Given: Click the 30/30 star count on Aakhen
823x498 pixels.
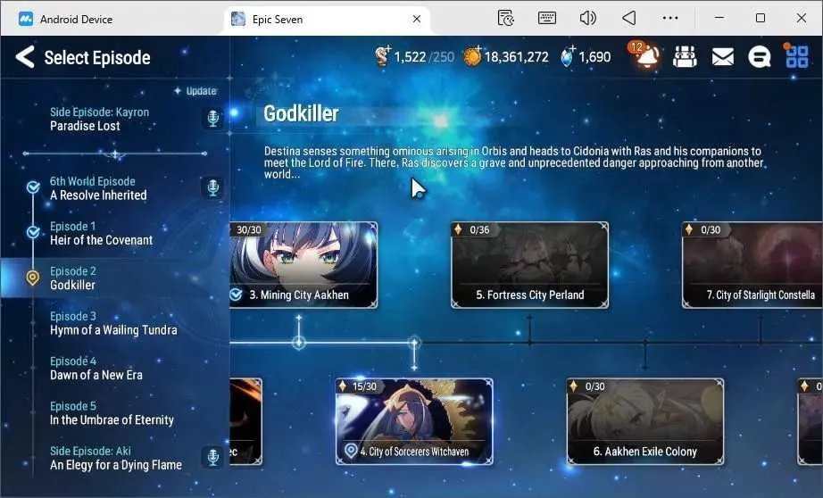Looking at the screenshot, I should [249, 230].
